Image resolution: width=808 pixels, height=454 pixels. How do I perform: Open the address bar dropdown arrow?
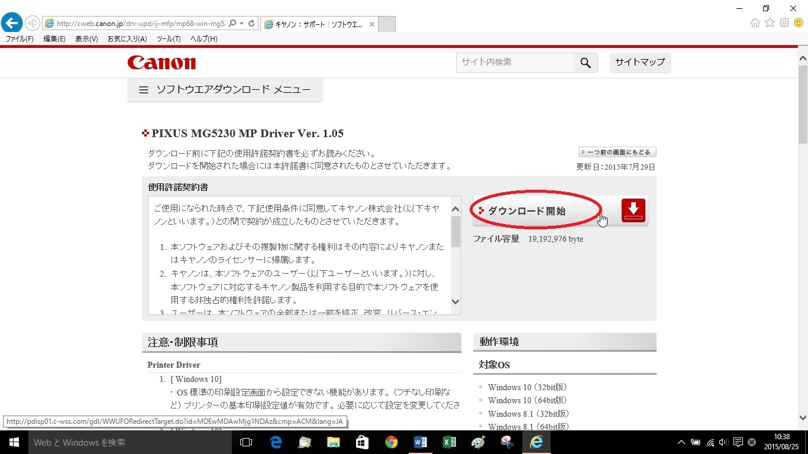point(241,24)
